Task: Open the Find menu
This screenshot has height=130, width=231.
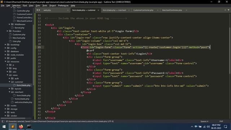Action: tap(25, 6)
